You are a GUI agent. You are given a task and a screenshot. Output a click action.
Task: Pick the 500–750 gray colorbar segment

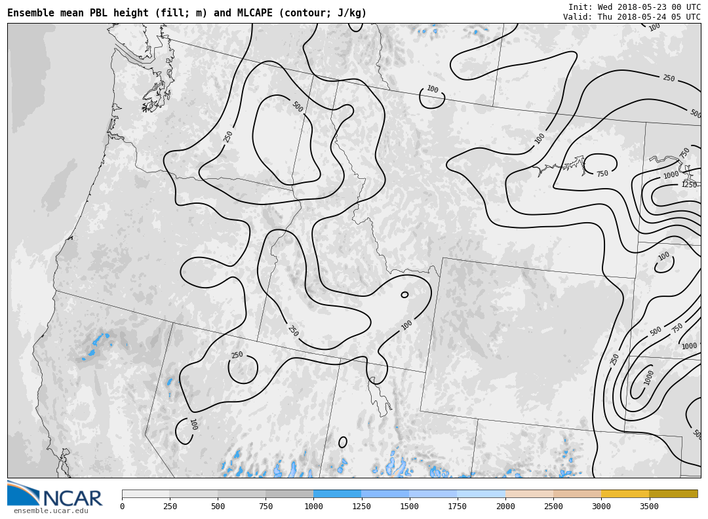coord(241,493)
